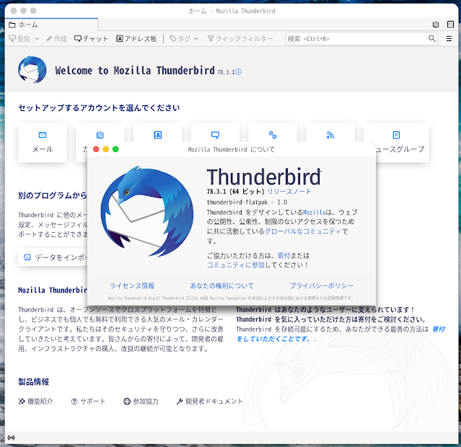The image size is (461, 447).
Task: Open あなたの権利について in the About dialog
Action: (x=221, y=286)
